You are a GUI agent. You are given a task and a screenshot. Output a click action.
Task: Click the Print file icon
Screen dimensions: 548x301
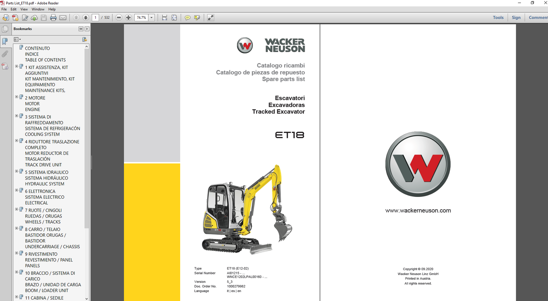point(53,17)
